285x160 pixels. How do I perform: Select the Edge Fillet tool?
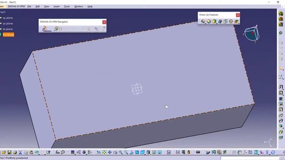(203, 21)
